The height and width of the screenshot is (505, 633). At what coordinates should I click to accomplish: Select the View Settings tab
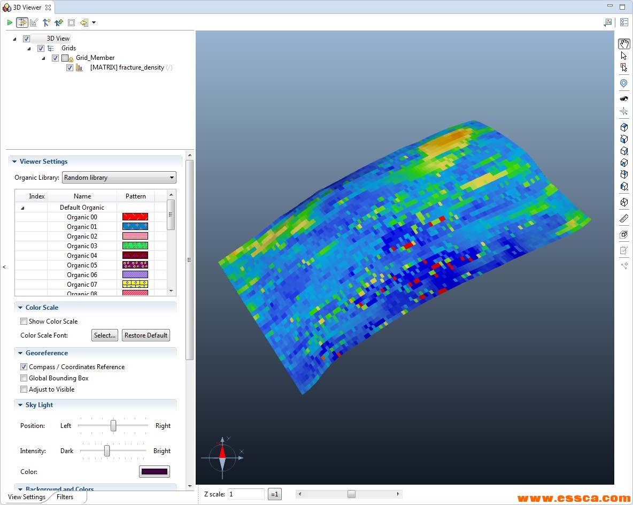click(x=26, y=497)
